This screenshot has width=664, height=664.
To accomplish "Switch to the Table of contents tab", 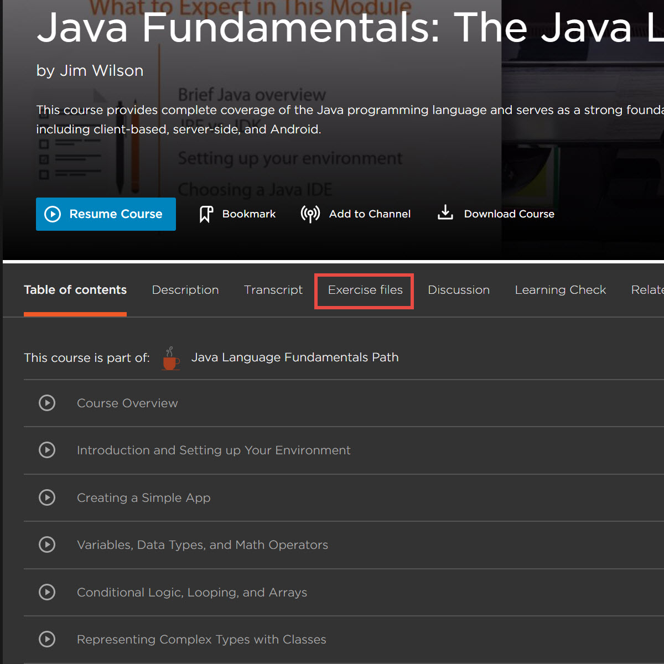I will pyautogui.click(x=75, y=290).
